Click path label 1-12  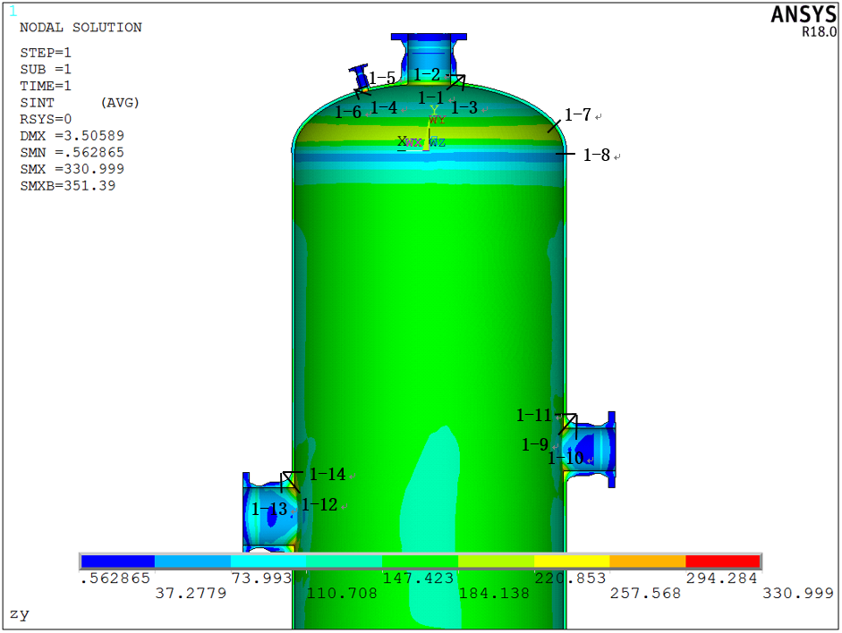click(x=319, y=505)
